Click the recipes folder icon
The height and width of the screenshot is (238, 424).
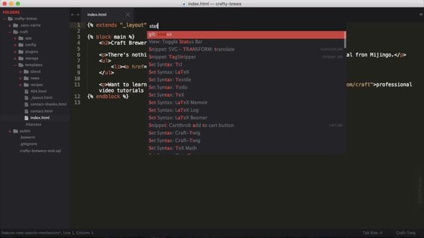pos(26,85)
